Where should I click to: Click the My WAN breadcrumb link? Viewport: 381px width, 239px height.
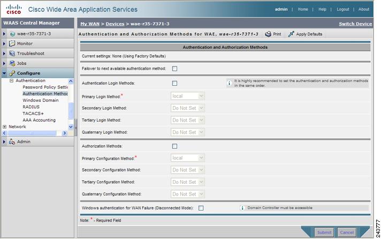(90, 24)
